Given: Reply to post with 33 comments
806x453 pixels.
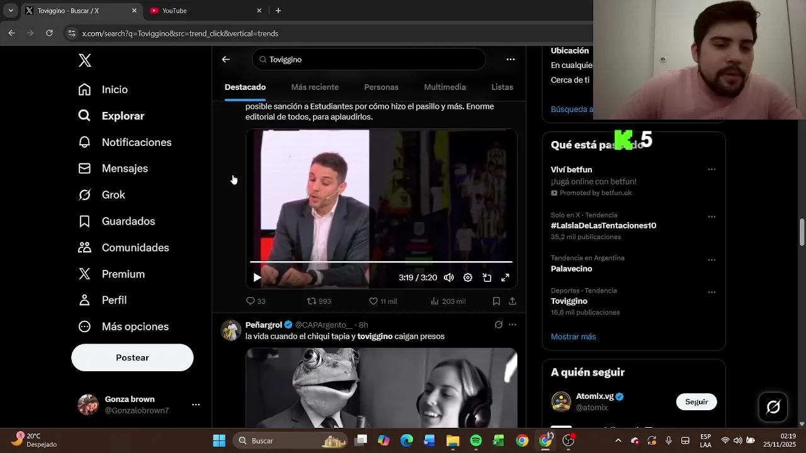Looking at the screenshot, I should point(256,301).
